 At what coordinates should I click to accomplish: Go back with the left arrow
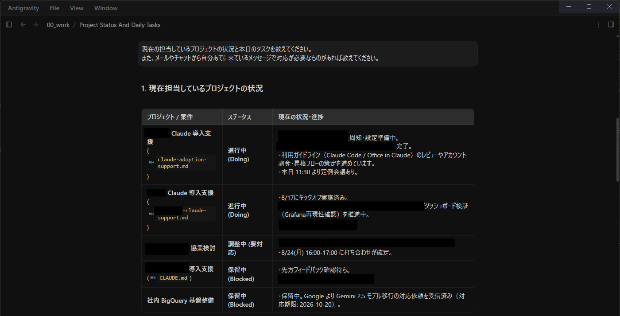[23, 25]
